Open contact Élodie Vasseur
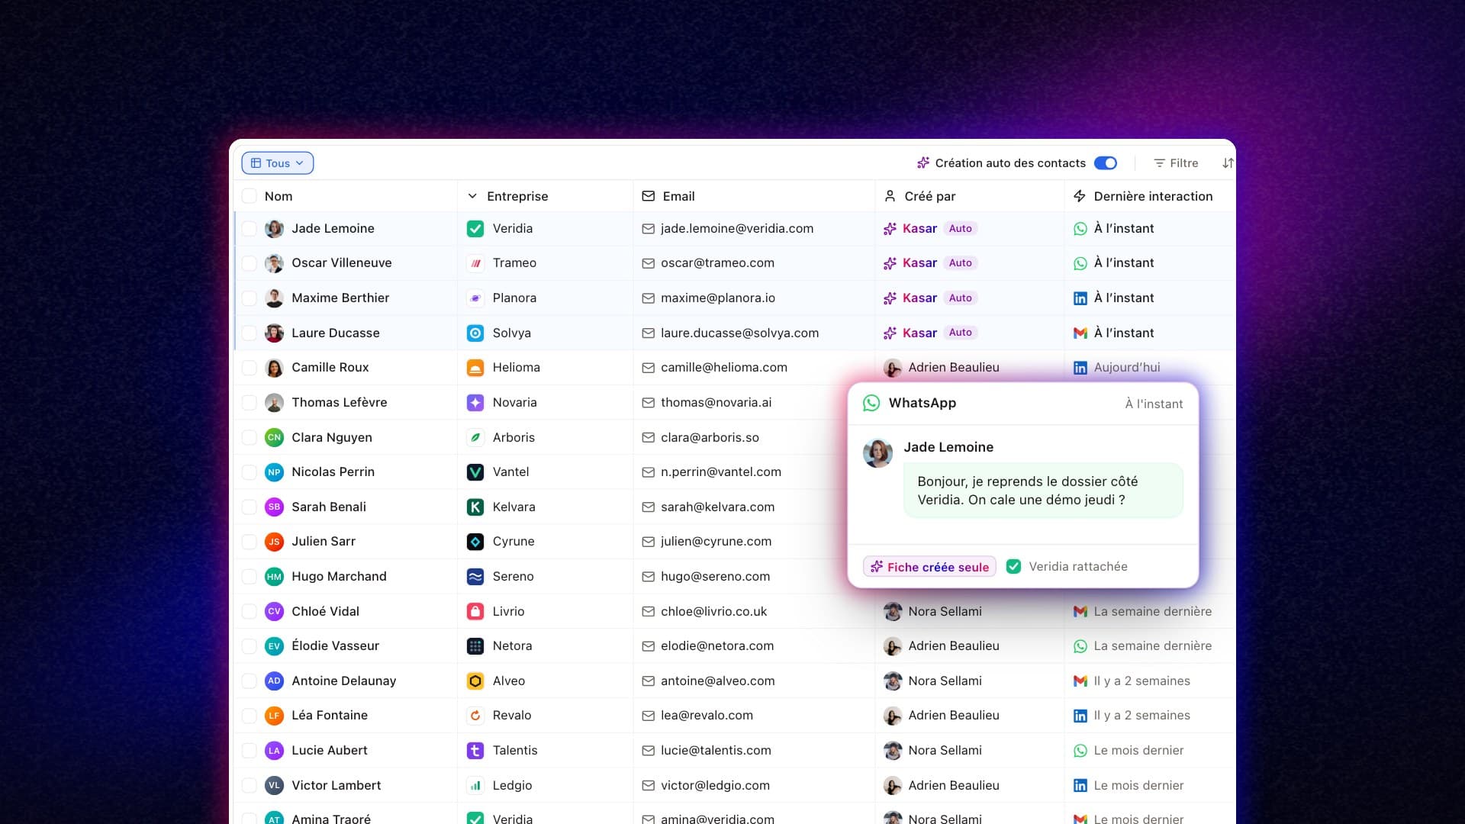 coord(335,645)
